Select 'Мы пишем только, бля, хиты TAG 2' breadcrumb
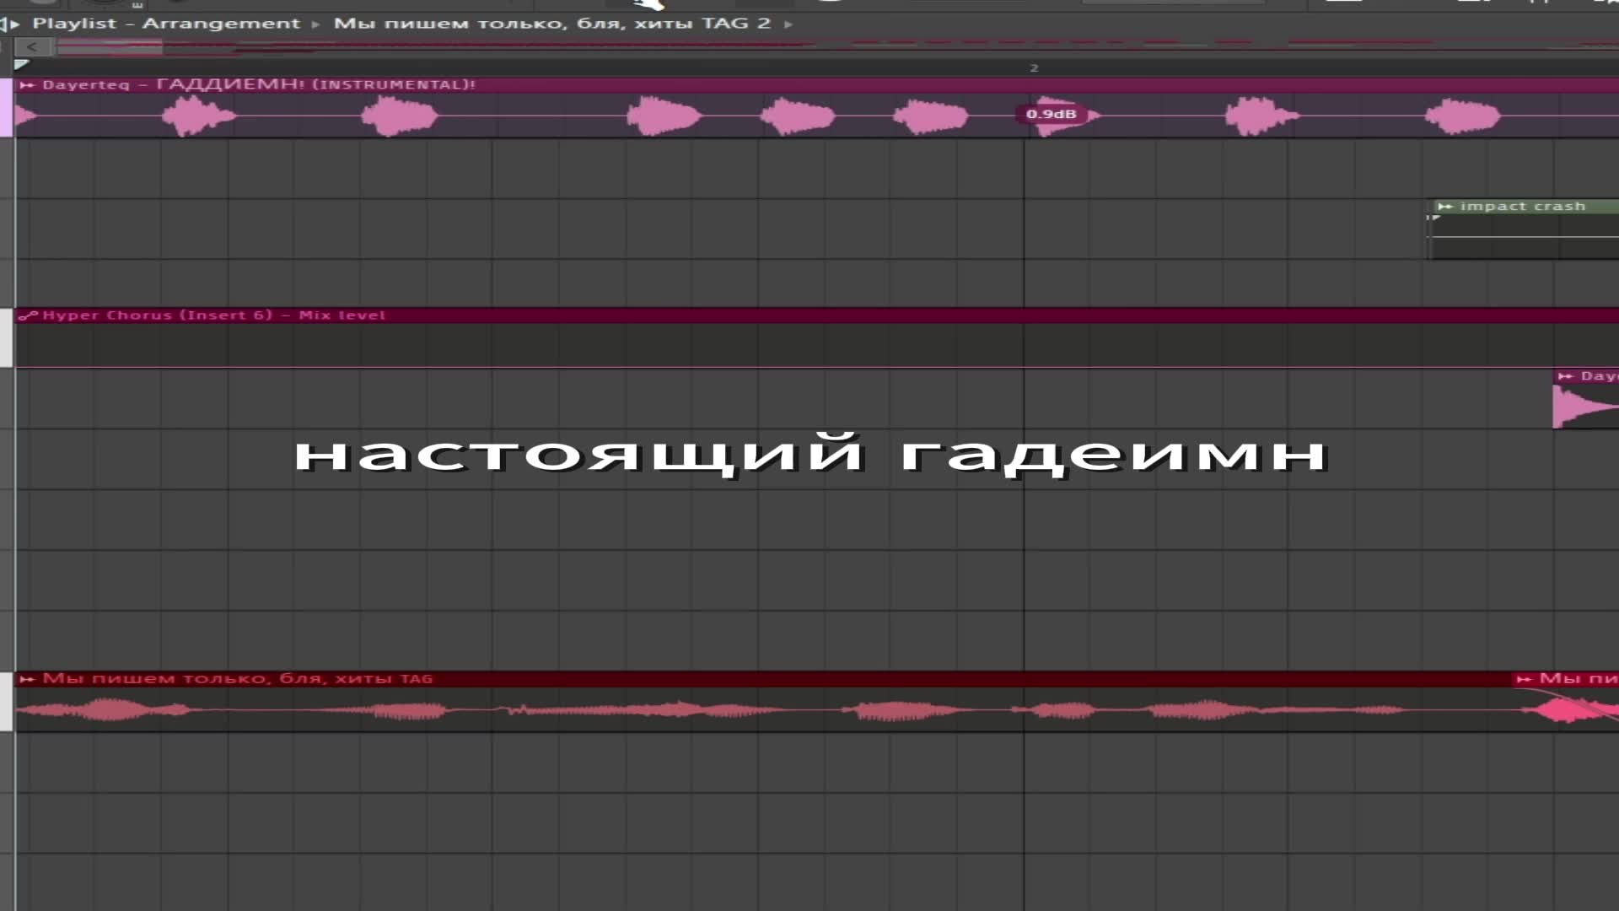Image resolution: width=1619 pixels, height=911 pixels. (552, 24)
